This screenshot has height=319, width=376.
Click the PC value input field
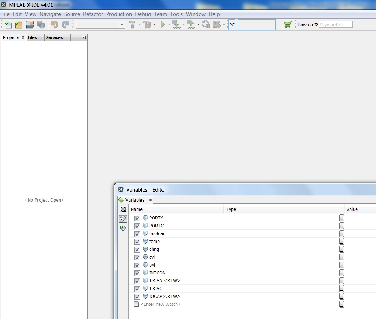pyautogui.click(x=257, y=25)
